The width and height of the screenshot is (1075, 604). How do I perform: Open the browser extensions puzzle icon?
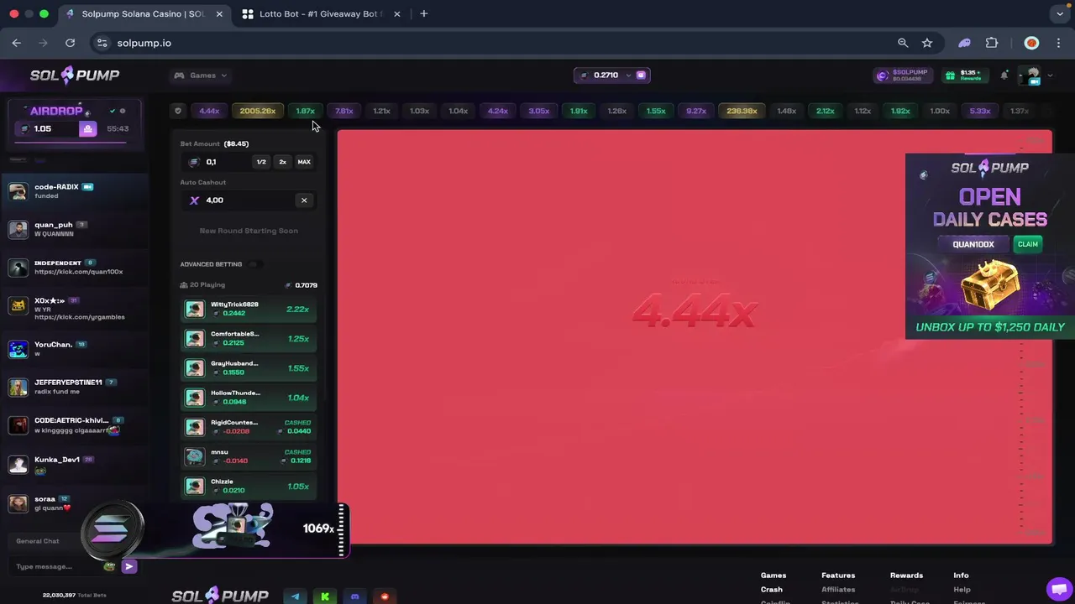coord(992,43)
